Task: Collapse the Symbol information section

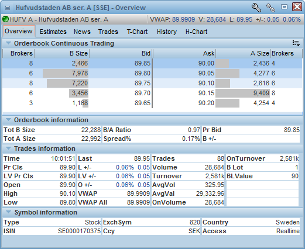Action: (8, 212)
